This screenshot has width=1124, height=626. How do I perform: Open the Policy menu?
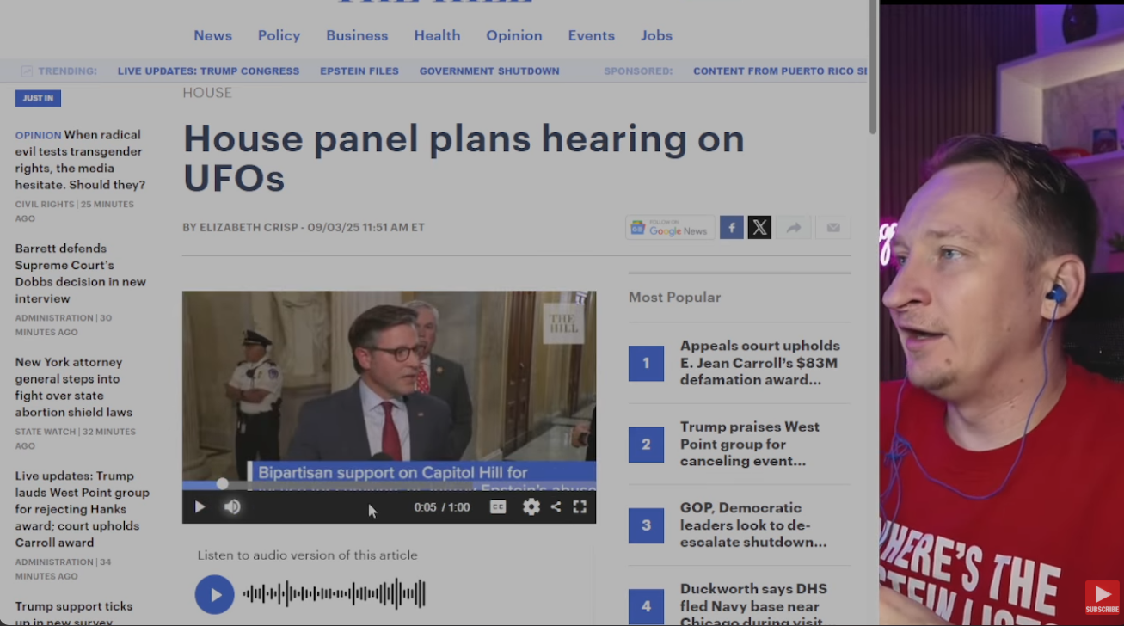coord(279,35)
